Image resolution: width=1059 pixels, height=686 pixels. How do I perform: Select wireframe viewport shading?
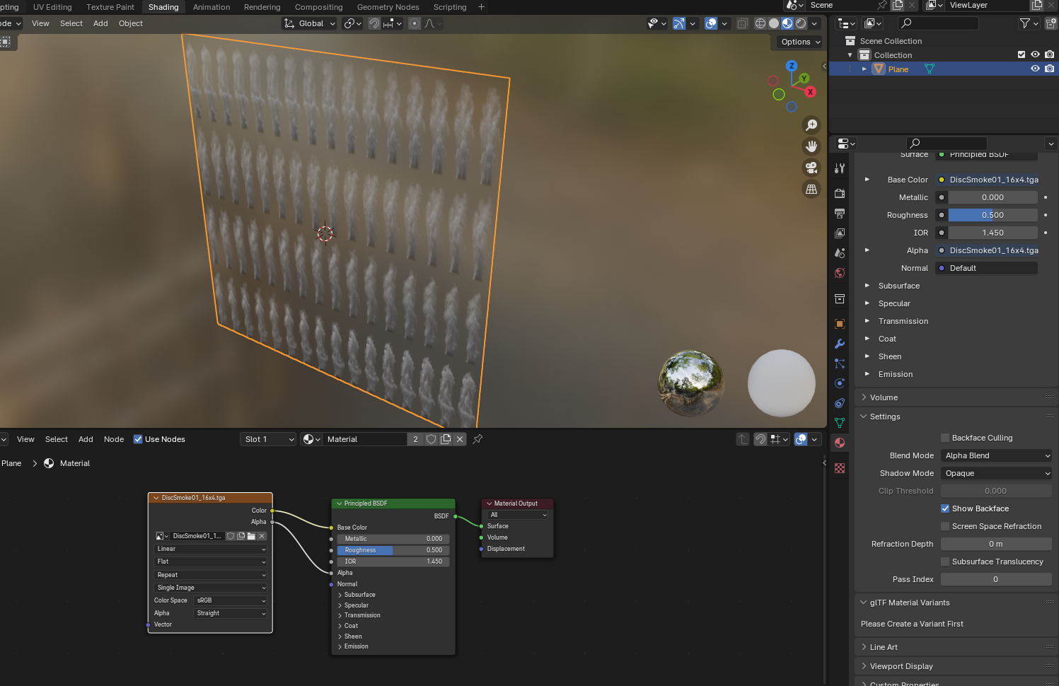tap(760, 23)
